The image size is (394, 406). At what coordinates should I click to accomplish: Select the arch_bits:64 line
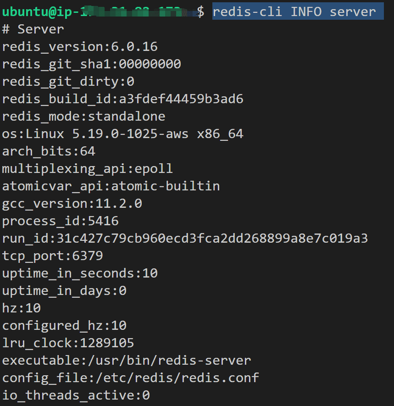click(x=49, y=151)
